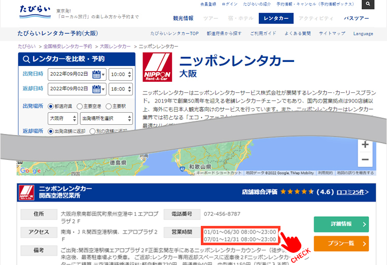Click the star rating icons
Screen dimensions: 387x265
[x=297, y=192]
